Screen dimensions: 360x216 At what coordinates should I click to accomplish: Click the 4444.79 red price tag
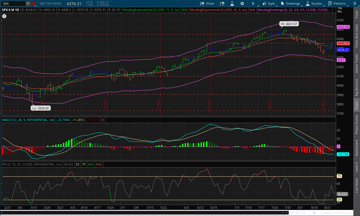pos(343,43)
